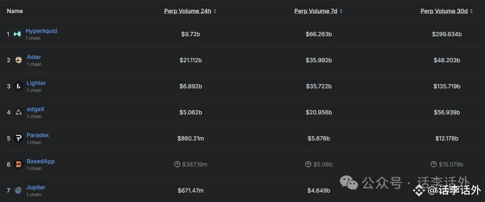Sort by Perp Volume 24h arrow
This screenshot has width=485, height=202.
pos(215,11)
